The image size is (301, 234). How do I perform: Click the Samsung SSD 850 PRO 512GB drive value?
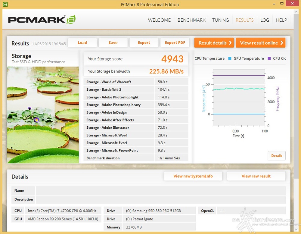[154, 211]
